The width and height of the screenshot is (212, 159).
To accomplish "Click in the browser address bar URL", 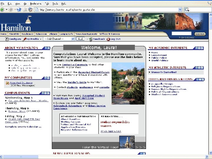I will [108, 10].
